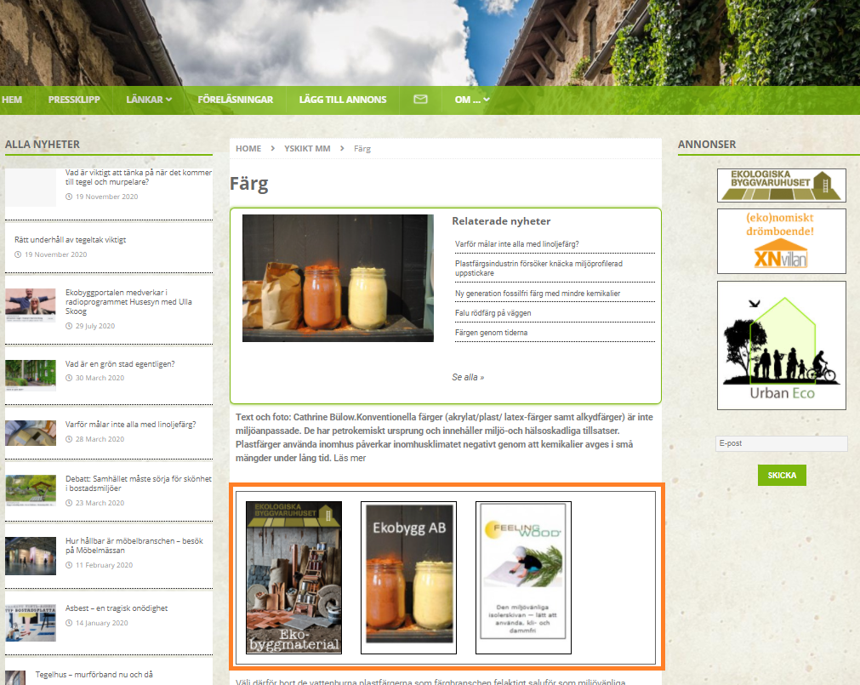Go to YSKIKT MM breadcrumb

pos(307,149)
